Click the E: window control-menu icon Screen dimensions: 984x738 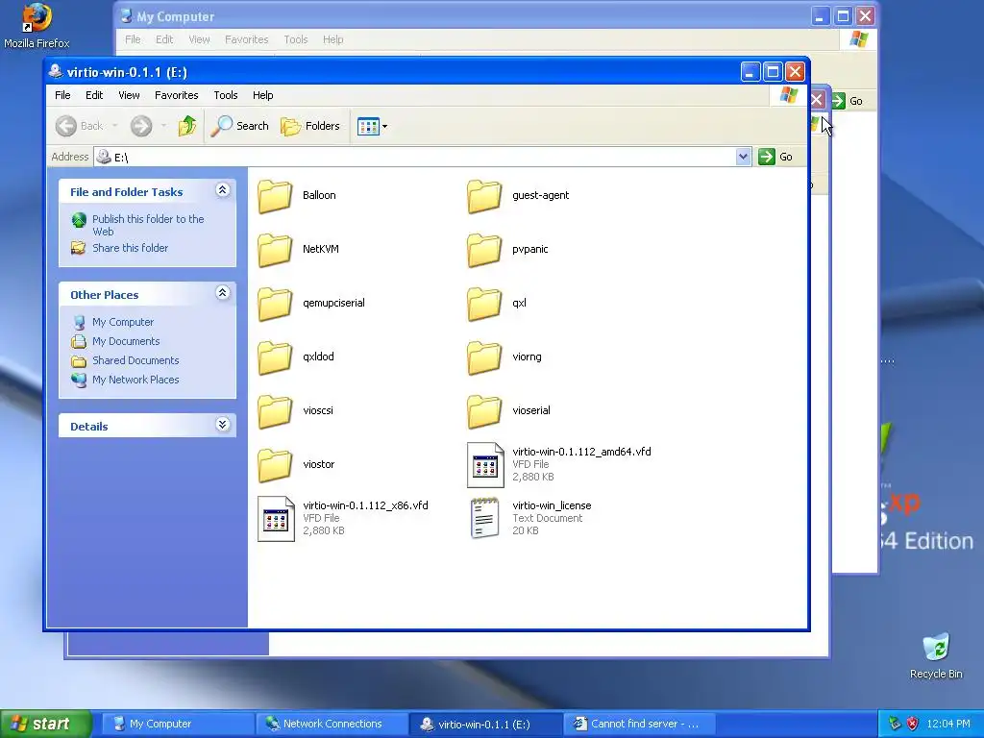pyautogui.click(x=56, y=71)
